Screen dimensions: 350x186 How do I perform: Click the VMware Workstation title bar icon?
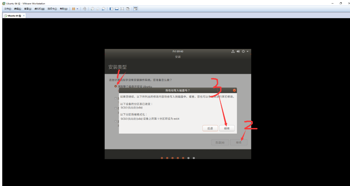click(x=4, y=3)
